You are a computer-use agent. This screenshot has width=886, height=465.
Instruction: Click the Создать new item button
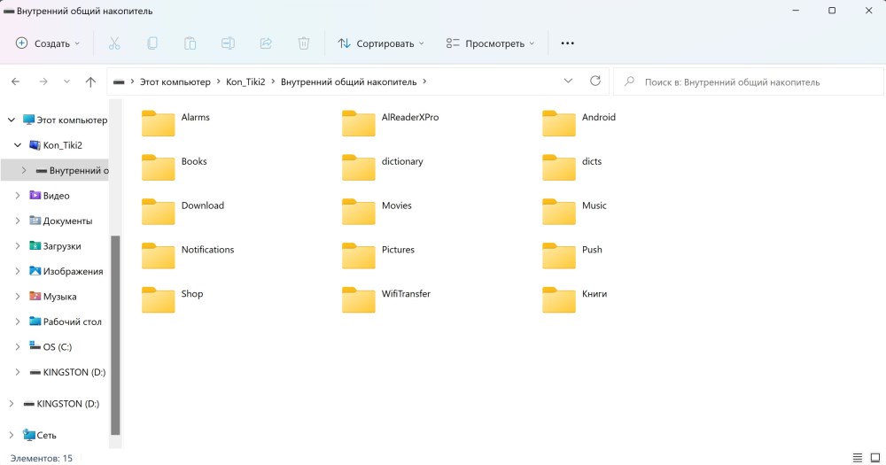48,43
